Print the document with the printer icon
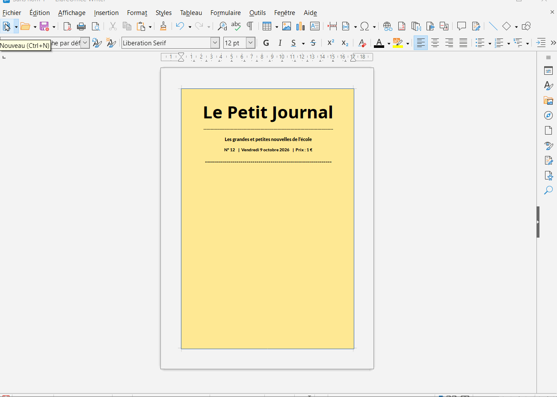Image resolution: width=557 pixels, height=397 pixels. [81, 26]
